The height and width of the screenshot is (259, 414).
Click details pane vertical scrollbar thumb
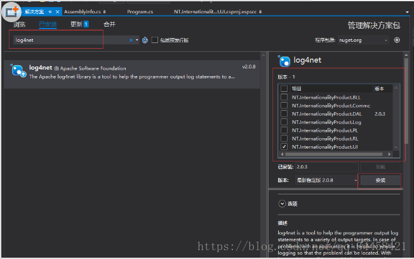click(x=406, y=101)
